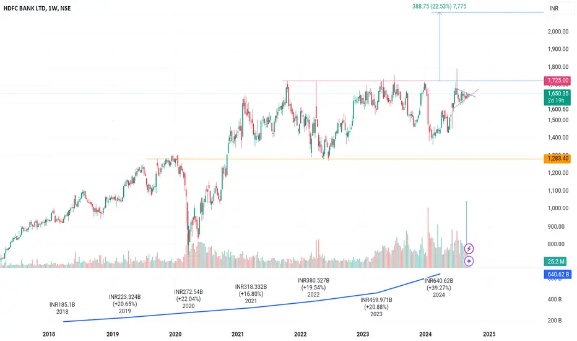The width and height of the screenshot is (577, 341).
Task: Click the 1,000.00 price axis tick
Action: tap(558, 208)
